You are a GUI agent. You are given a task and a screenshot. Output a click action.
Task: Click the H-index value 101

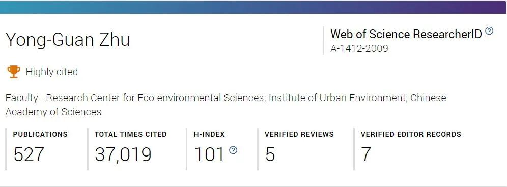click(x=210, y=154)
